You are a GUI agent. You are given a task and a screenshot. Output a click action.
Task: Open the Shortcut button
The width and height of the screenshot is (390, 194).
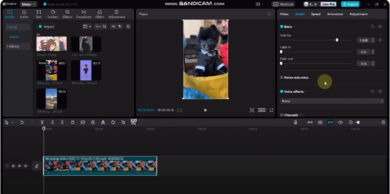click(x=283, y=4)
